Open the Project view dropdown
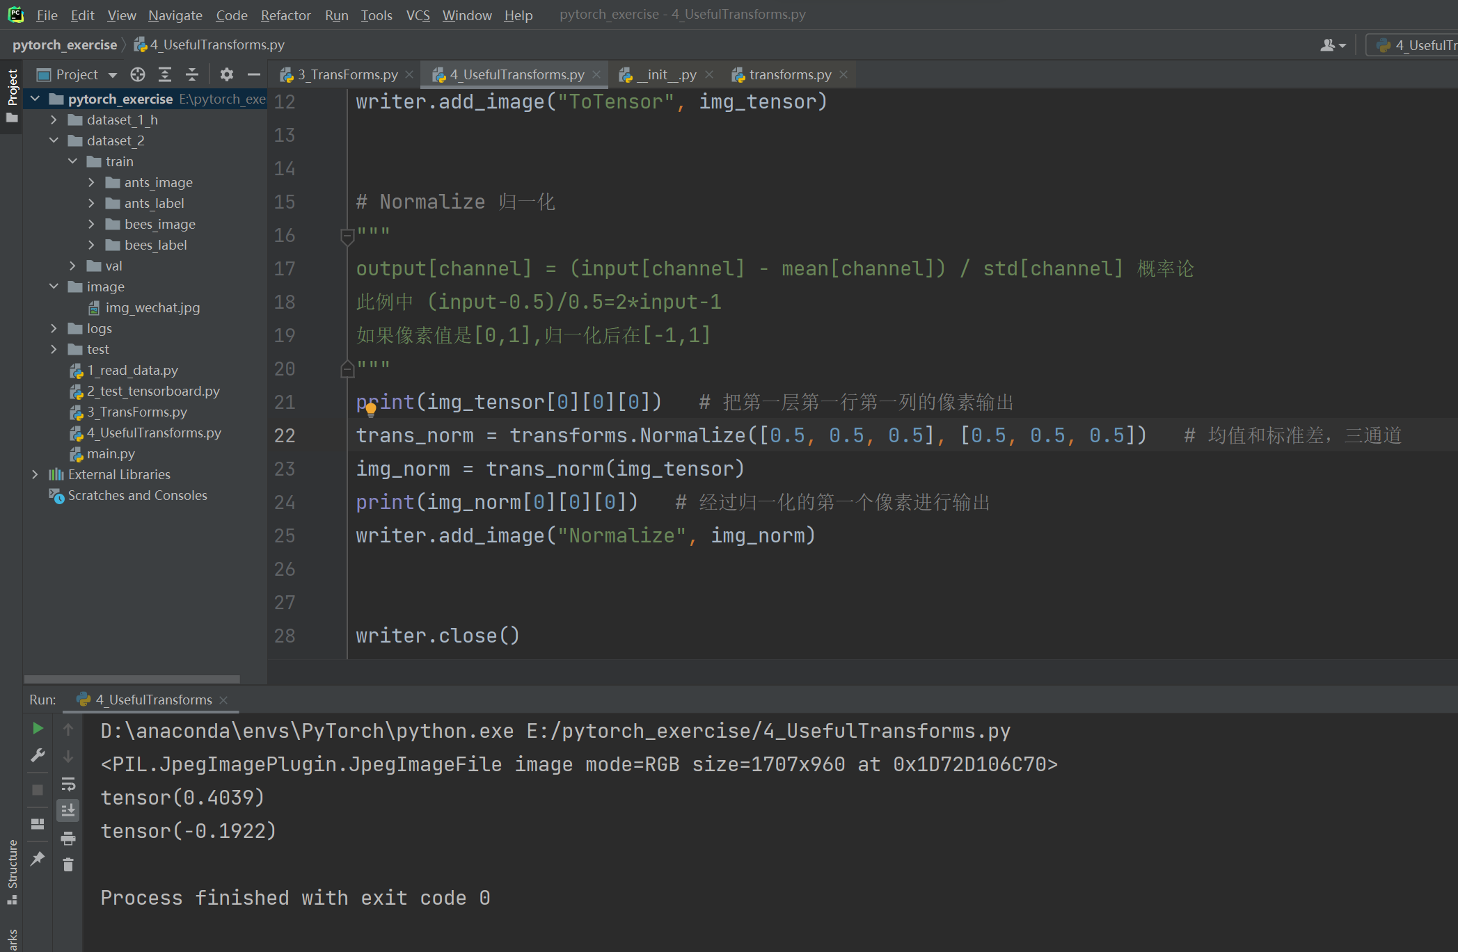The height and width of the screenshot is (952, 1458). (x=113, y=74)
